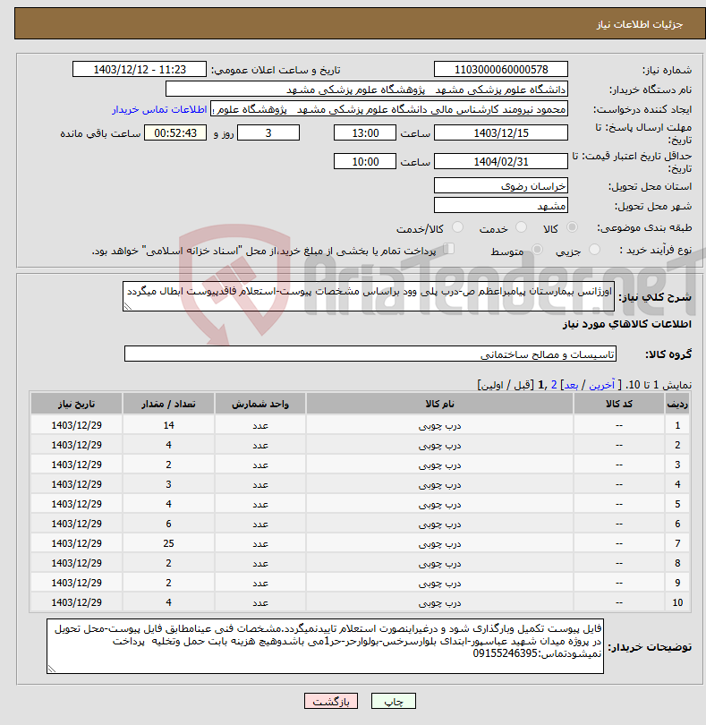Viewport: 706px width, 725px height.
Task: Click quantity 6 in row 6
Action: coord(168,524)
